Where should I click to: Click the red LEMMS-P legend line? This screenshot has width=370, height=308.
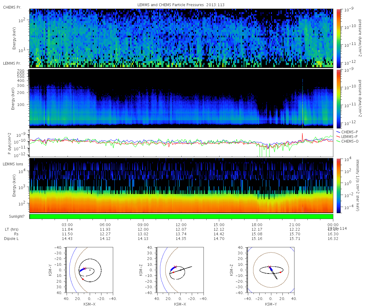(338, 136)
